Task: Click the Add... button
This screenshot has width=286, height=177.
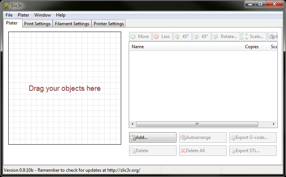Action: click(x=153, y=137)
